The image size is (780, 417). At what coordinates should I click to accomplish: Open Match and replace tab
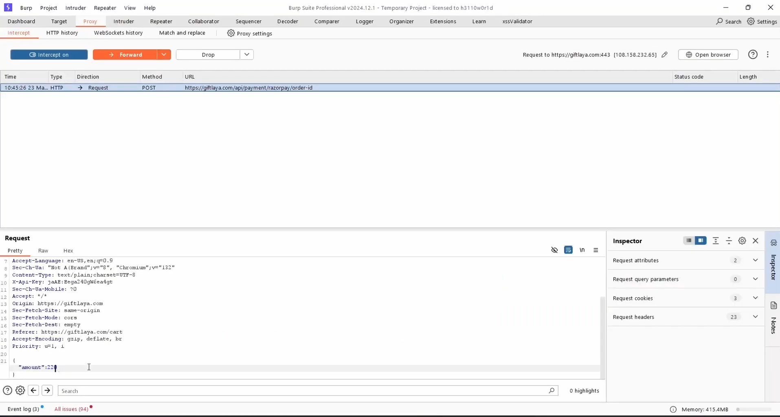click(182, 33)
